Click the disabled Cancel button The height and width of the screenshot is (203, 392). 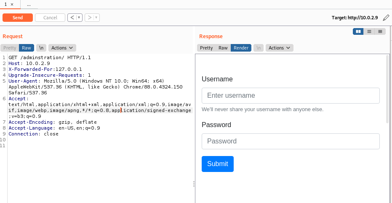(x=50, y=18)
